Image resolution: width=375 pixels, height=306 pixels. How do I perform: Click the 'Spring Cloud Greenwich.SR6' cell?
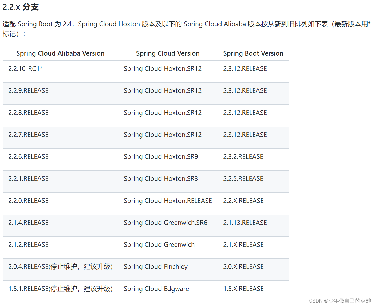(168, 225)
